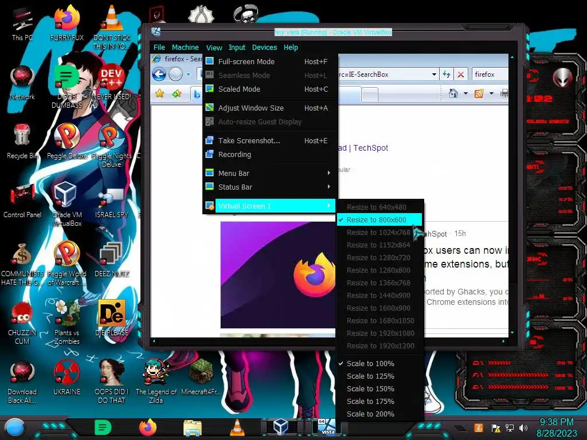This screenshot has width=587, height=440.
Task: Open VirtualBox cube taskbar icon
Action: tap(281, 427)
